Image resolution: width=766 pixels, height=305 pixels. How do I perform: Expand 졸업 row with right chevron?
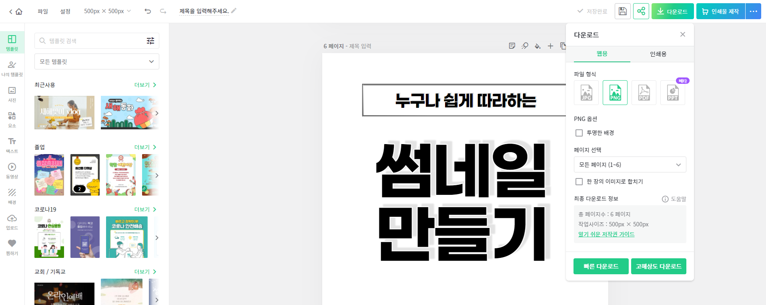click(156, 175)
